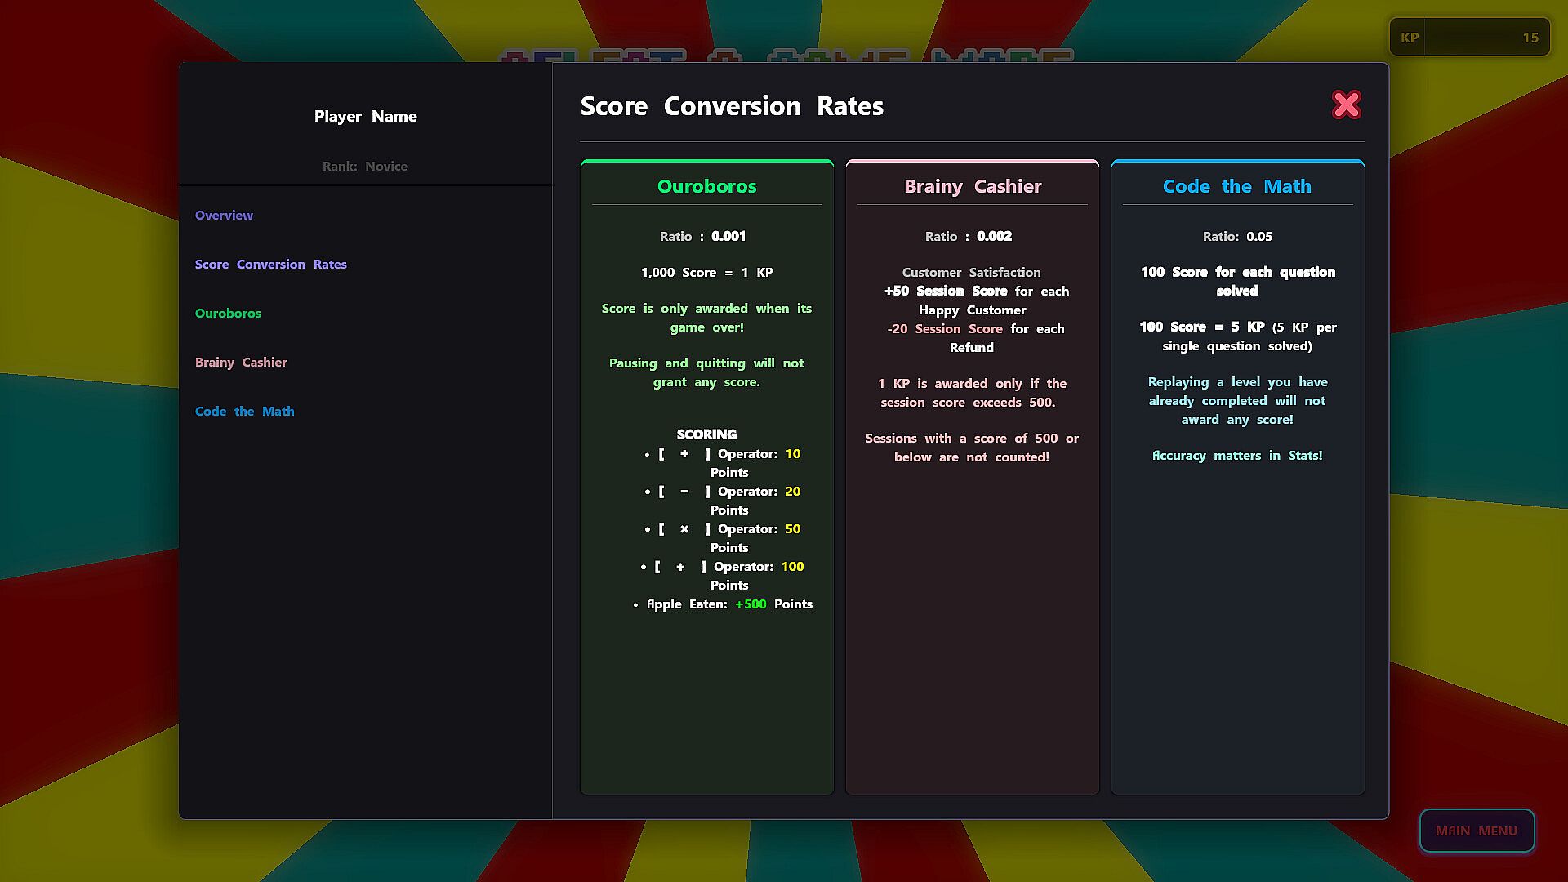Viewport: 1568px width, 882px height.
Task: Click Code the Math Ratio 0.05 text
Action: (x=1236, y=237)
